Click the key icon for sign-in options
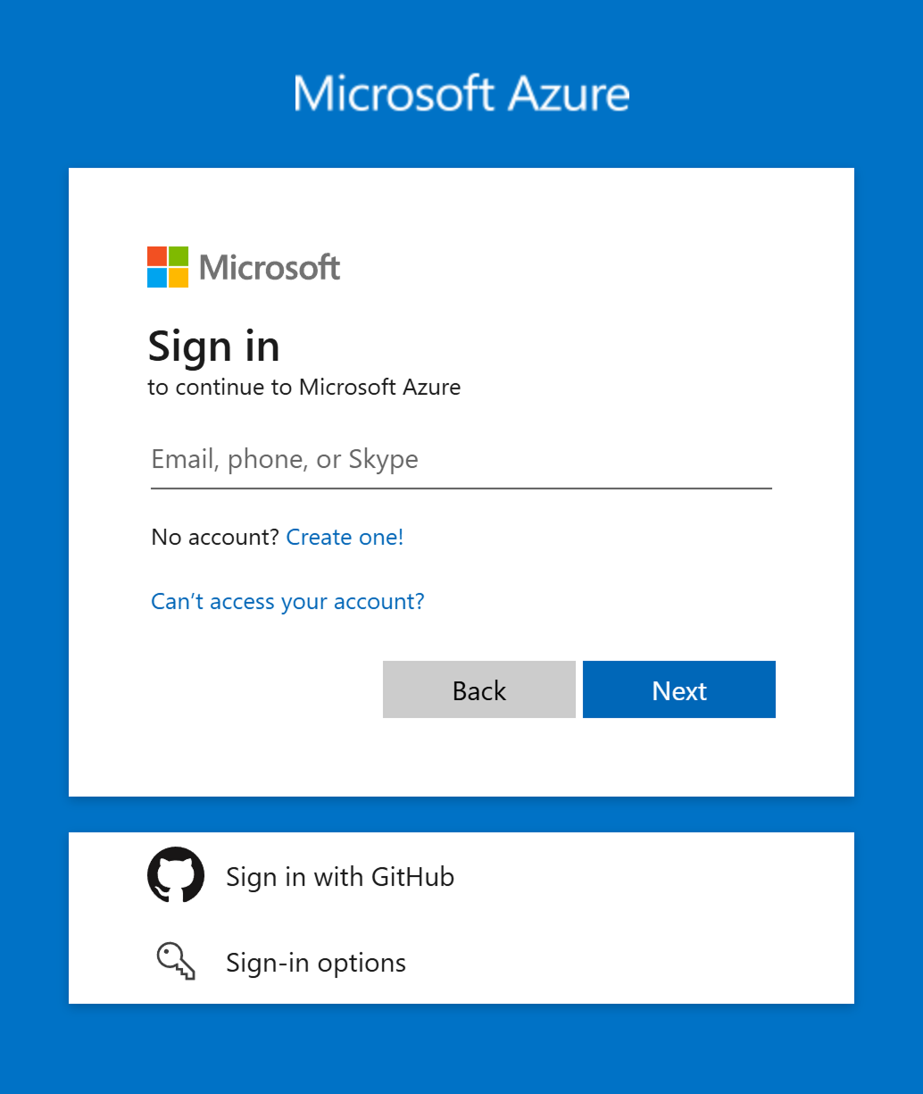This screenshot has width=923, height=1094. point(176,962)
